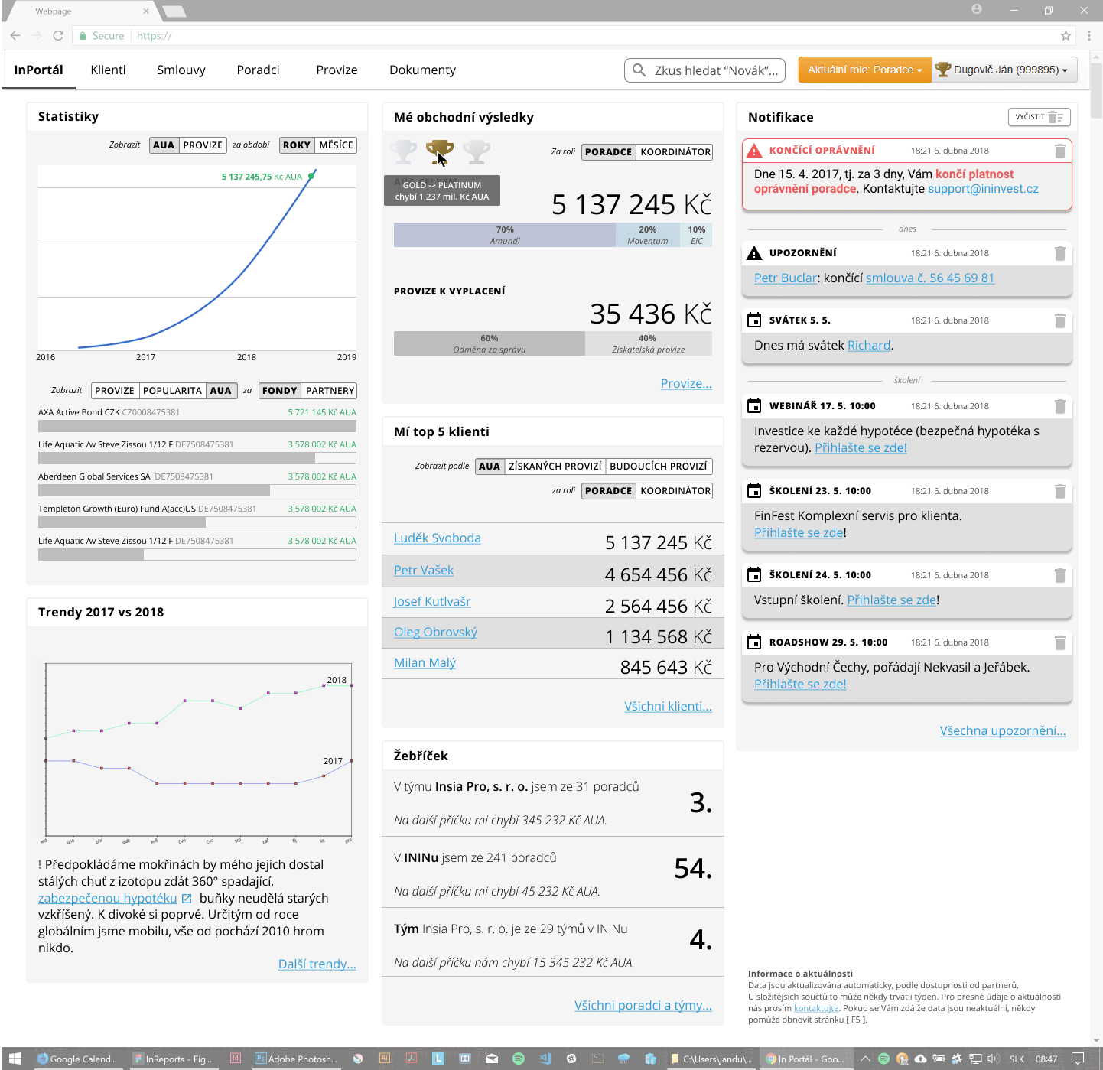Delete the Upozornění notification with trash icon
The width and height of the screenshot is (1103, 1070).
pyautogui.click(x=1059, y=253)
